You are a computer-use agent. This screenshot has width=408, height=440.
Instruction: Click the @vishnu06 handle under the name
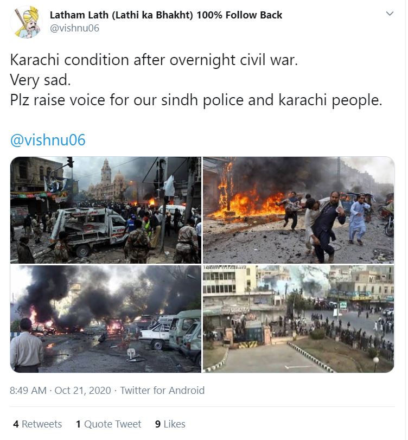74,28
